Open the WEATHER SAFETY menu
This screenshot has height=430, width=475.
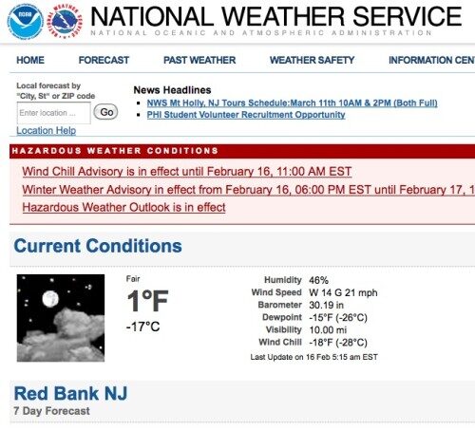(312, 60)
